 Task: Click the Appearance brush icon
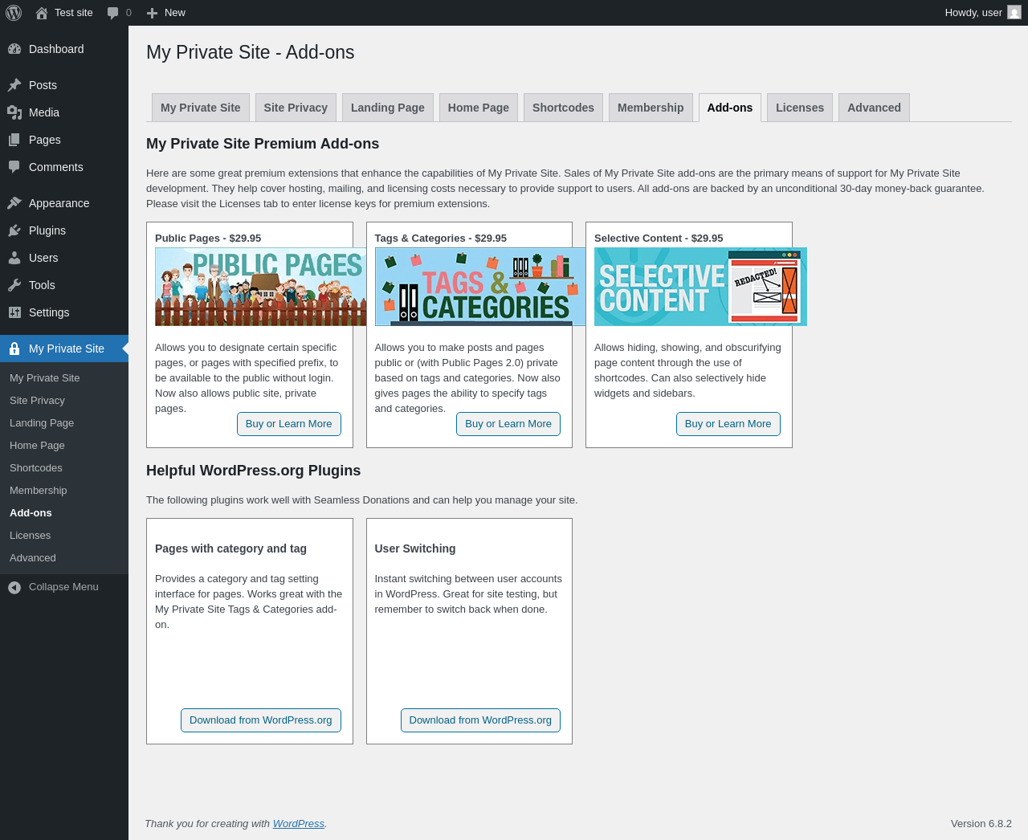point(14,203)
